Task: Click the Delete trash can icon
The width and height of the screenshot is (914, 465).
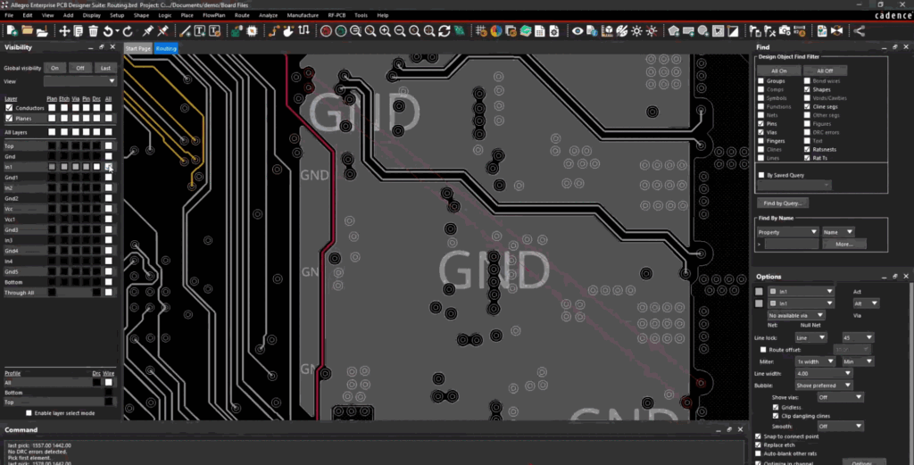Action: pyautogui.click(x=93, y=31)
